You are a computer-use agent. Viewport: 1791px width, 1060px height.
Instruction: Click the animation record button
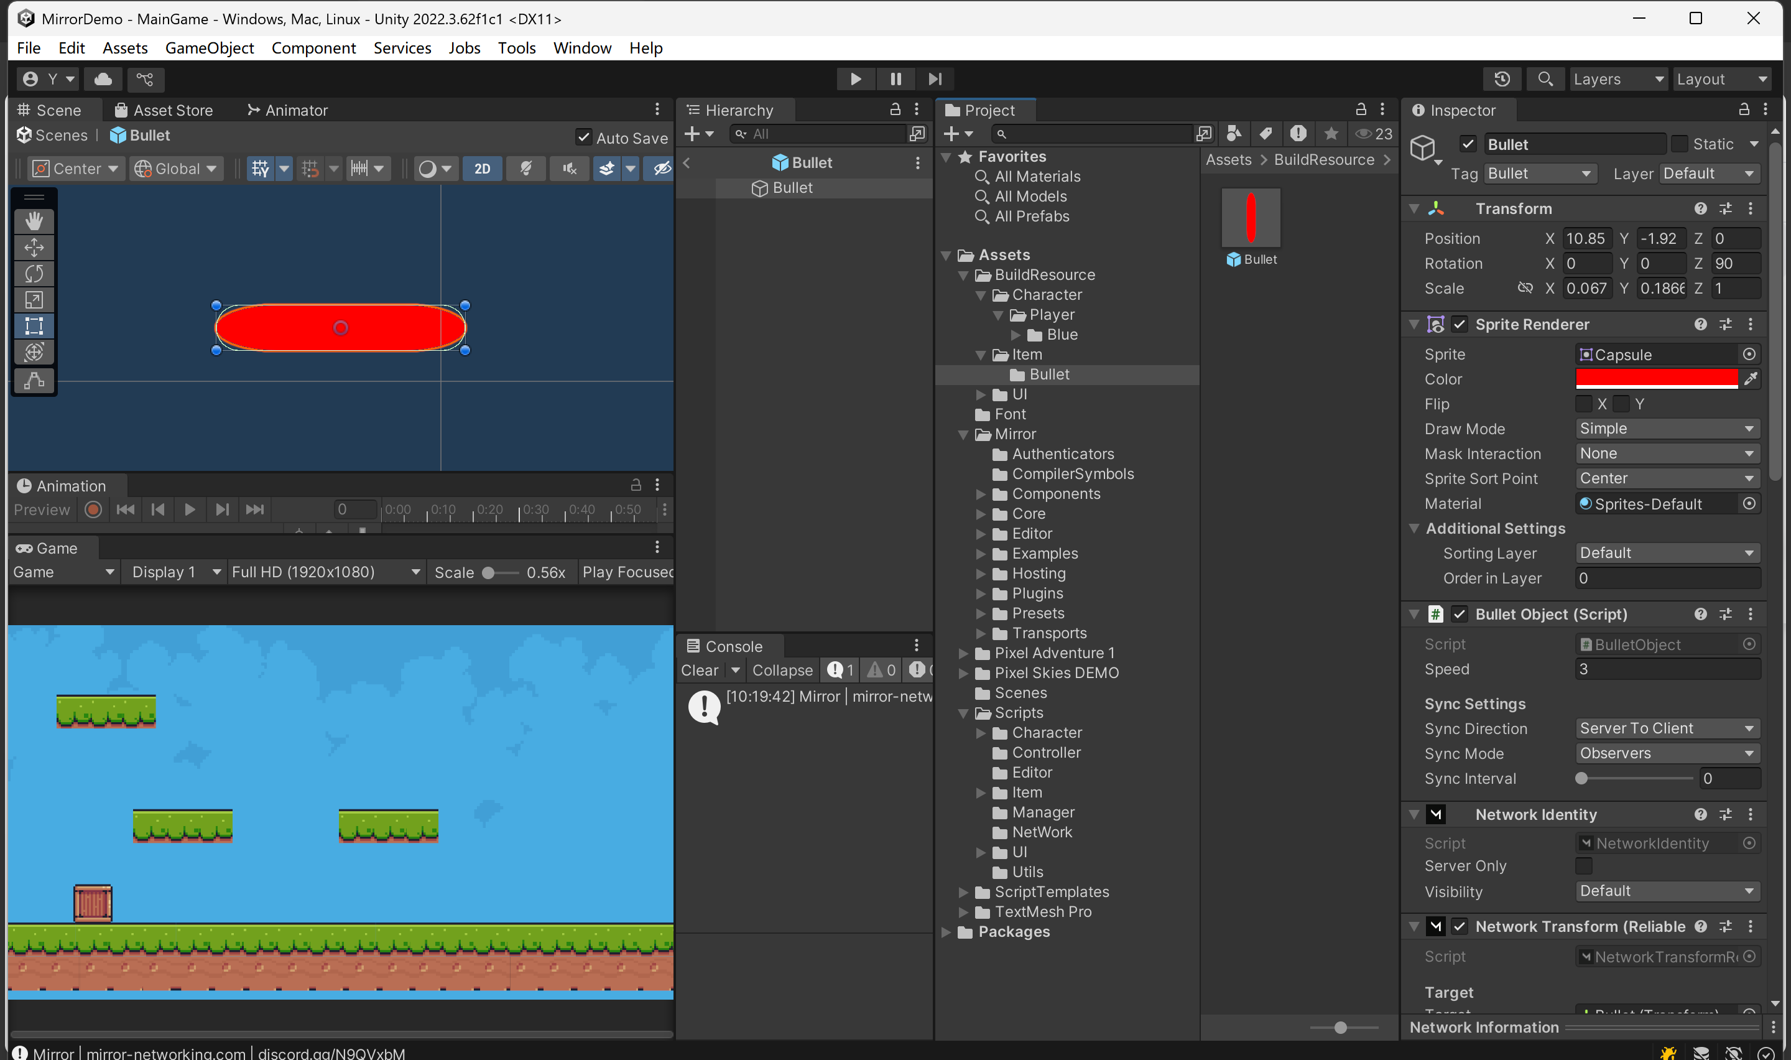pos(93,509)
